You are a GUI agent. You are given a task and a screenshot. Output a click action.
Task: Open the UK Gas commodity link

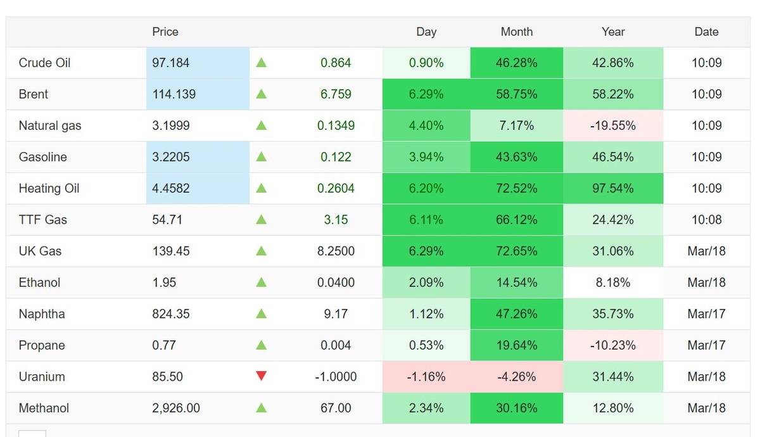[x=40, y=251]
